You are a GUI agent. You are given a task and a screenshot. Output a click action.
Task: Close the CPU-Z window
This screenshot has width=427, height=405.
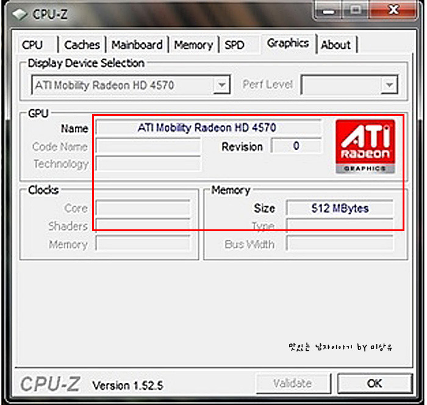[x=393, y=10]
